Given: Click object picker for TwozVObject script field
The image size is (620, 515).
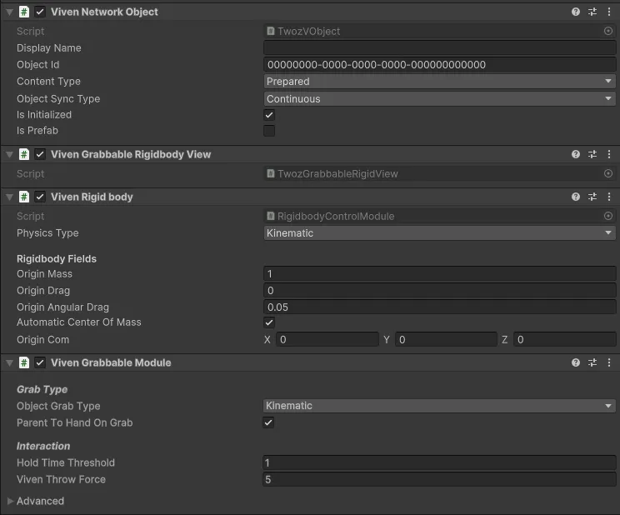Looking at the screenshot, I should 608,31.
